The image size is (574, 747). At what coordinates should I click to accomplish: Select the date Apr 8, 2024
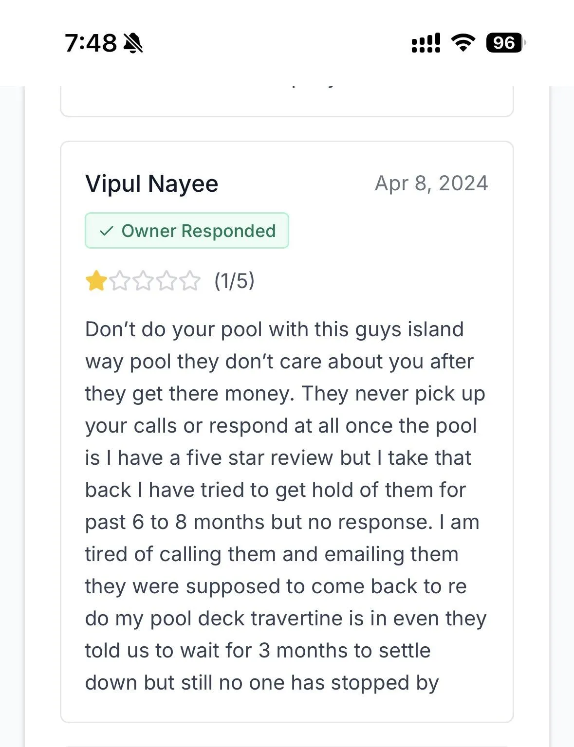point(432,183)
